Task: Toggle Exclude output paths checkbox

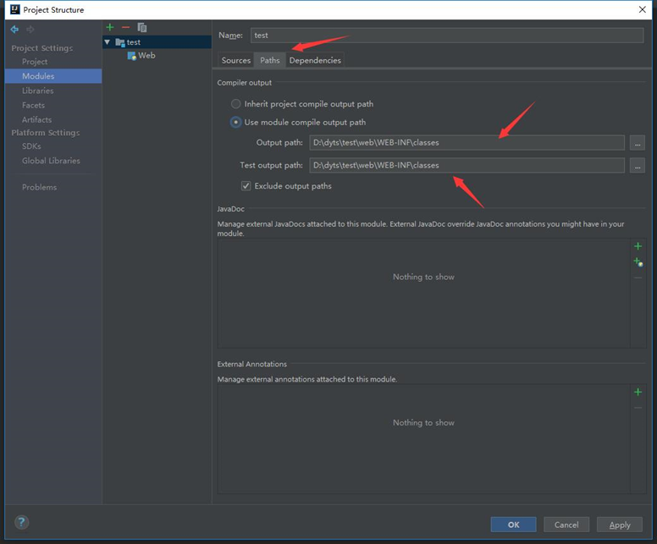Action: tap(246, 186)
